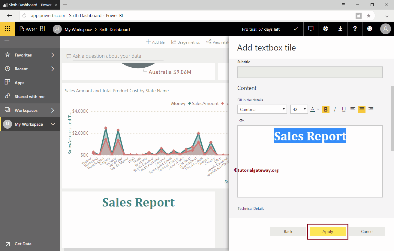Open the Technical Details link
This screenshot has width=394, height=251.
click(x=251, y=209)
